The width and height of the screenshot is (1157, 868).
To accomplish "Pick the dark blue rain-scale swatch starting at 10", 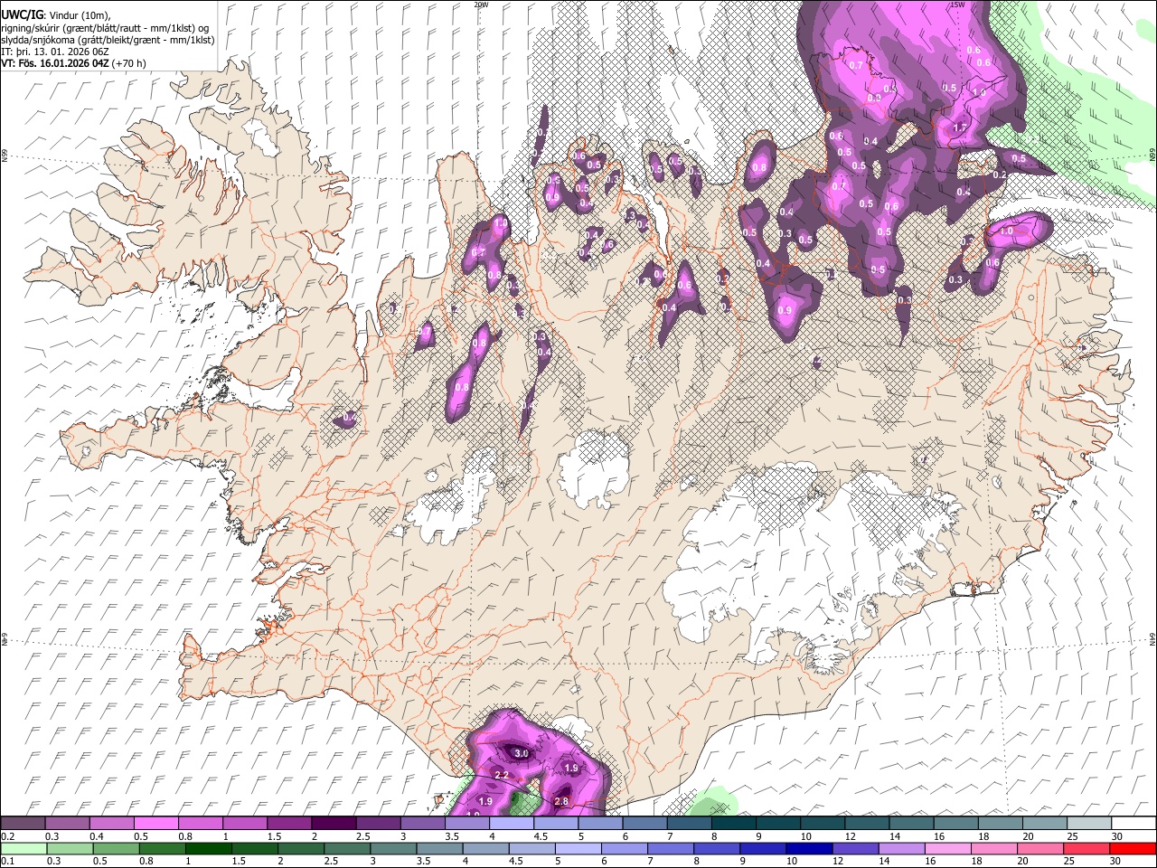I will pyautogui.click(x=809, y=849).
